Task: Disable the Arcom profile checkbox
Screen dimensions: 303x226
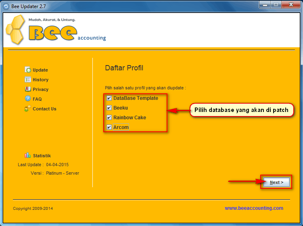Action: point(109,127)
